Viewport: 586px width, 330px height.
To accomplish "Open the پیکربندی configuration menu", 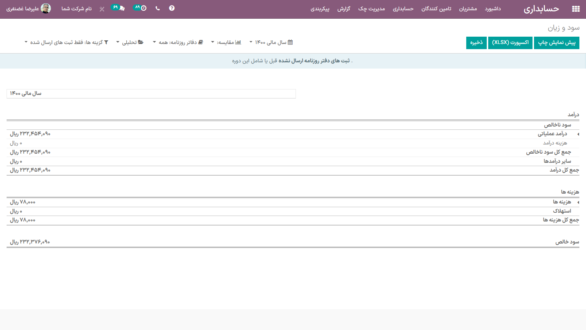I will (320, 8).
